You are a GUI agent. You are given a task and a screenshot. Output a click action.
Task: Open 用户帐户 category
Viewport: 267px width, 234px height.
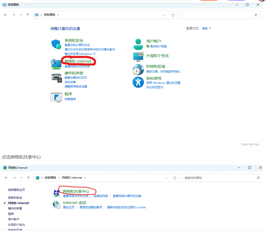click(154, 41)
